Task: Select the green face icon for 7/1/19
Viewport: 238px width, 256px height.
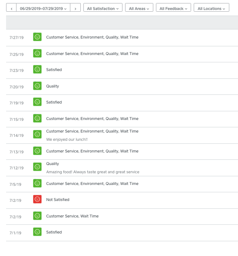Action: [x=37, y=232]
